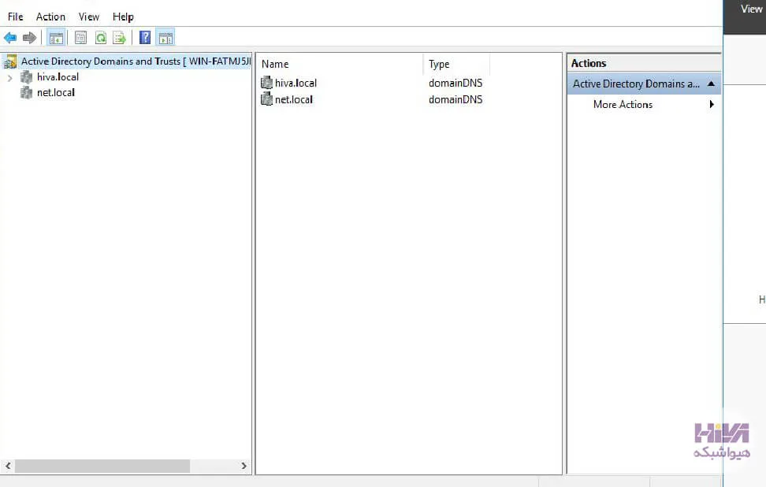Go back with the blue arrow icon
Viewport: 766px width, 487px height.
pyautogui.click(x=10, y=38)
